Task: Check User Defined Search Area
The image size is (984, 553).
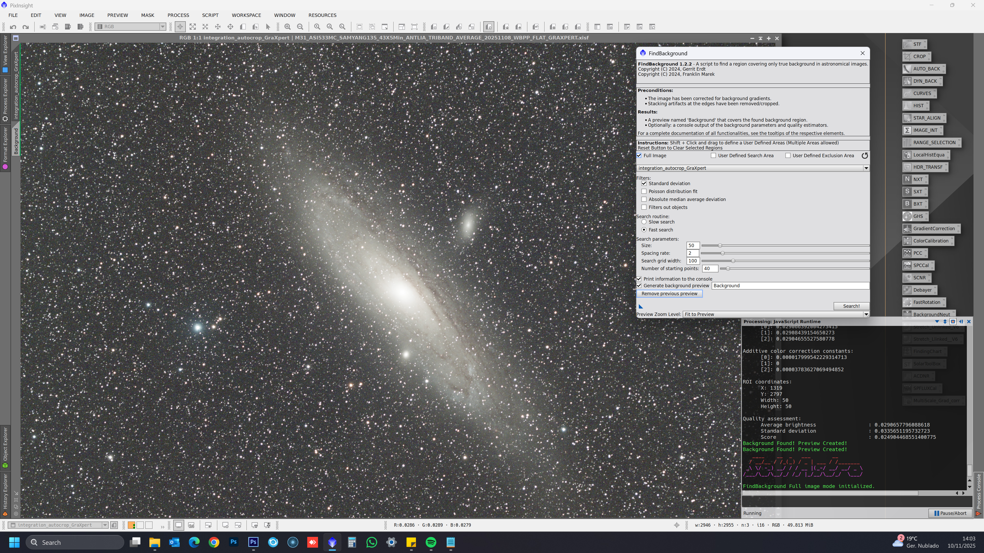Action: click(x=713, y=155)
